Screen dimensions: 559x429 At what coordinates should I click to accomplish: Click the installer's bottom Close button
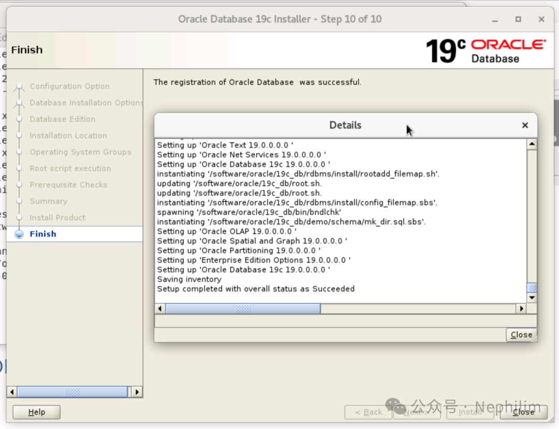[x=523, y=412]
